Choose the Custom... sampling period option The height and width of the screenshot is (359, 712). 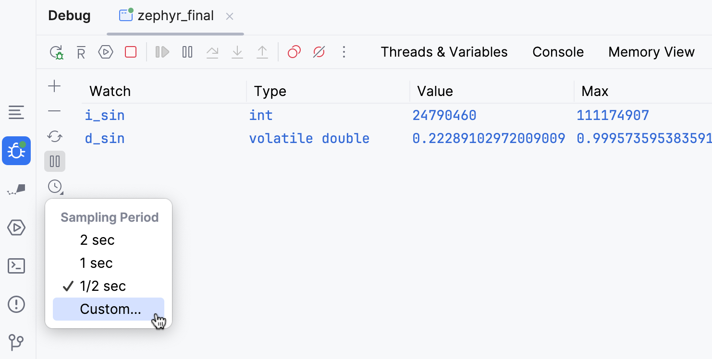click(x=110, y=309)
